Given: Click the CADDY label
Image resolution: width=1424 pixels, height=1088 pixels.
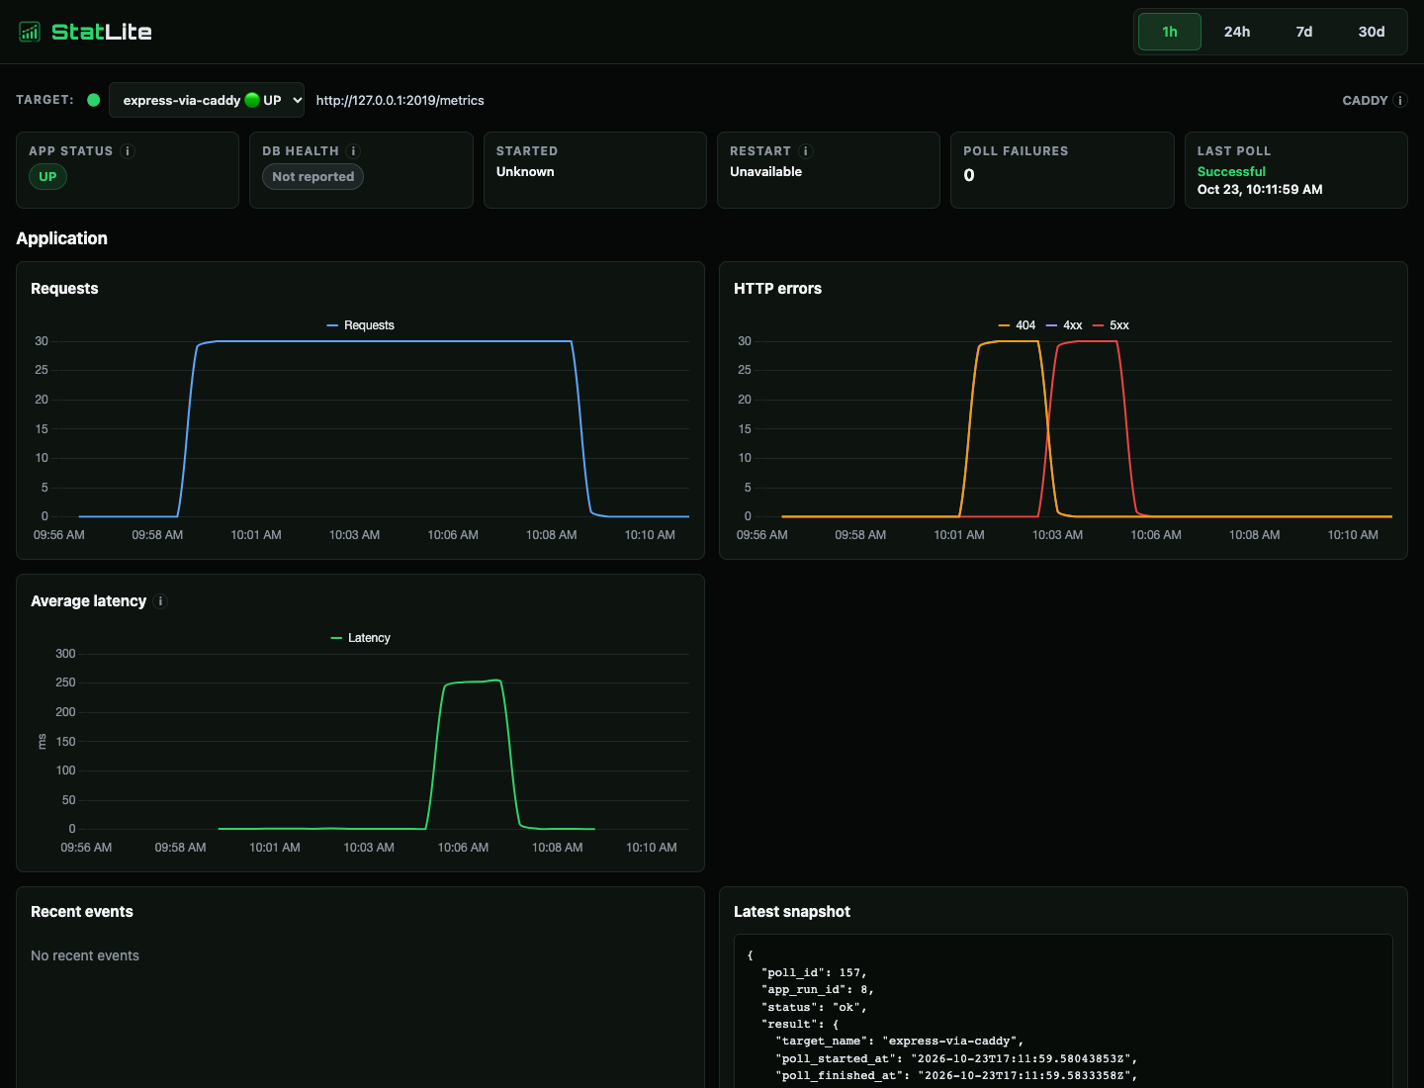Looking at the screenshot, I should [x=1365, y=101].
